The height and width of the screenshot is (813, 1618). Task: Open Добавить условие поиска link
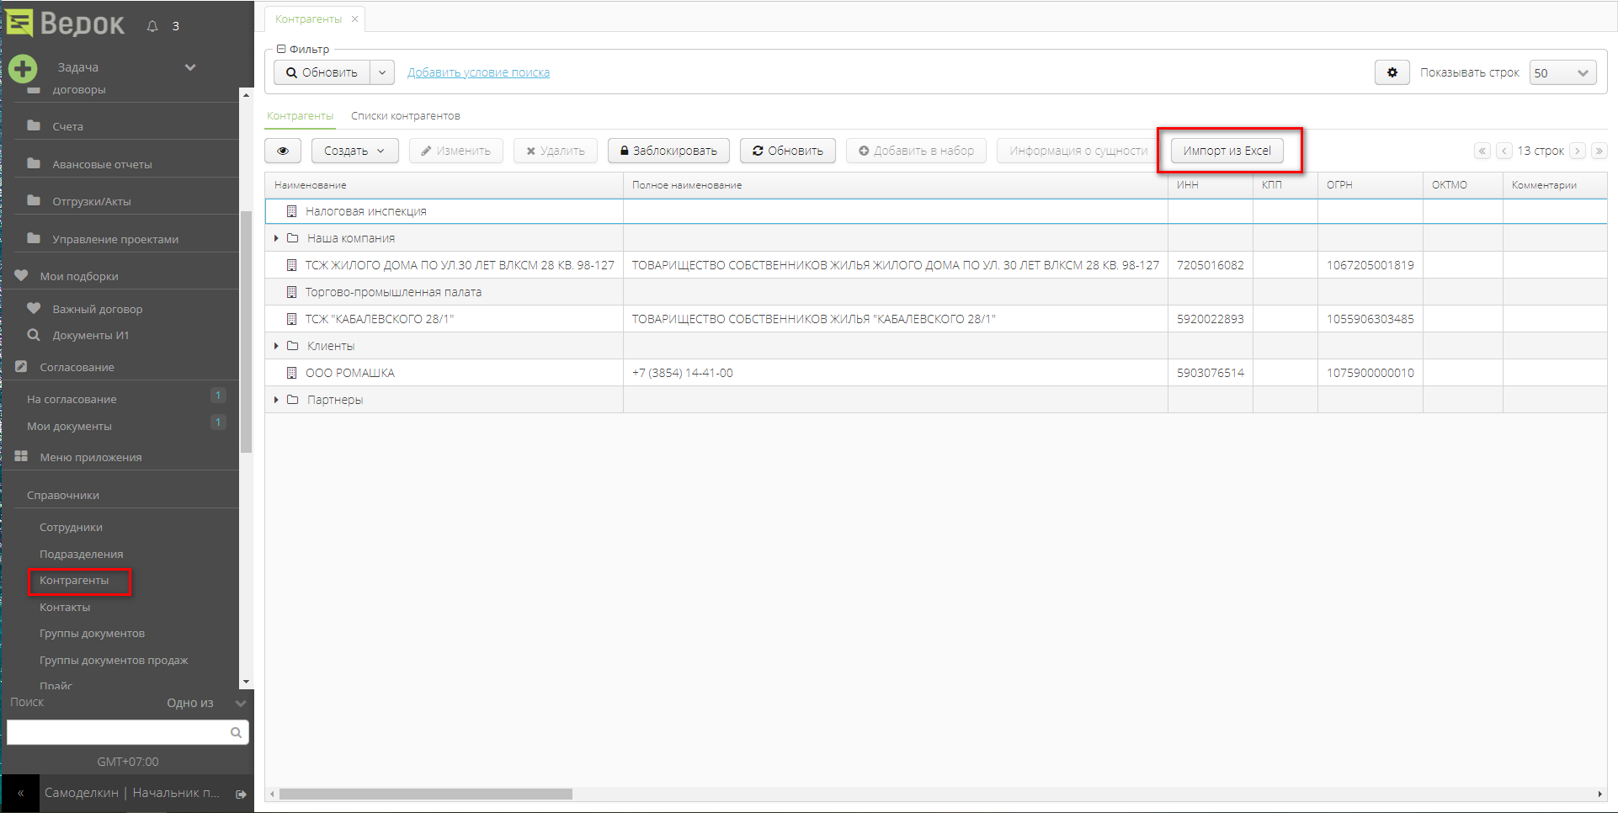pyautogui.click(x=478, y=72)
